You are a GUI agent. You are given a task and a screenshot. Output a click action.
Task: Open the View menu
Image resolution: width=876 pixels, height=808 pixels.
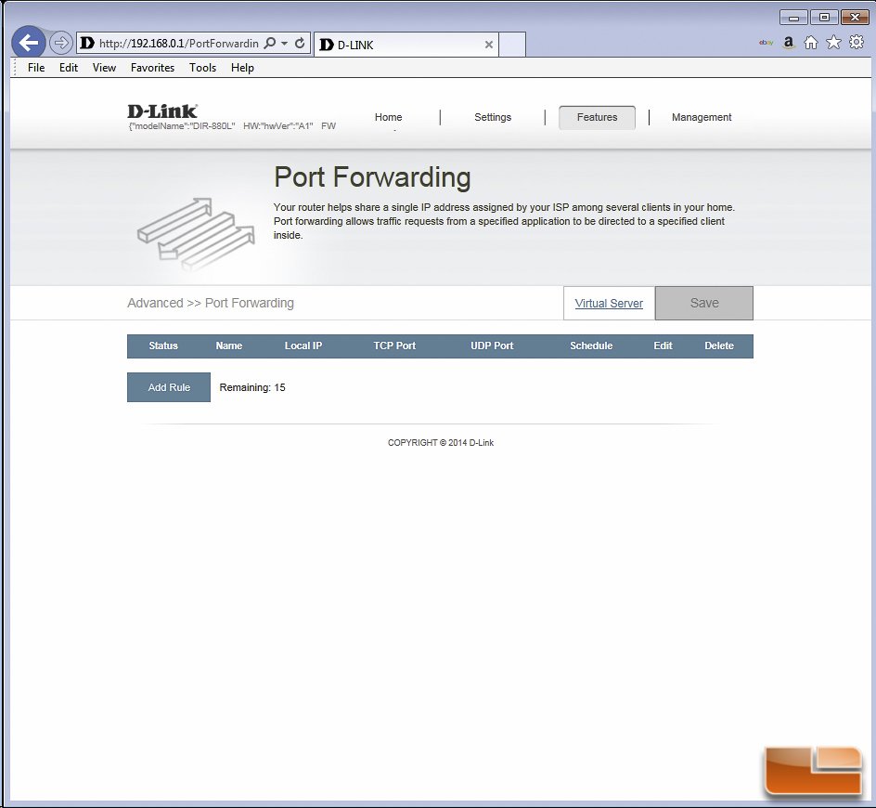(x=105, y=68)
